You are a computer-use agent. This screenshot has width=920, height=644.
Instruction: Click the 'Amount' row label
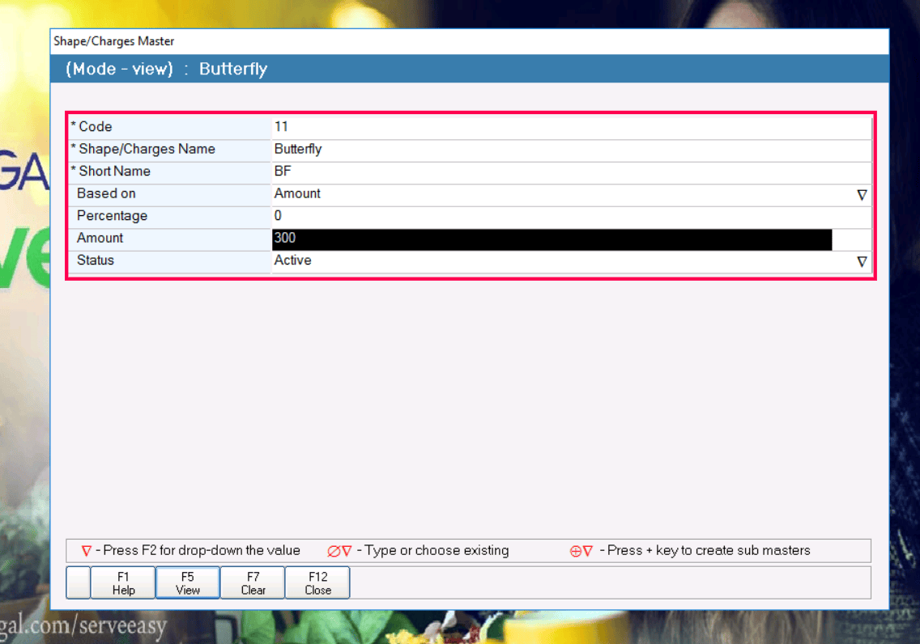click(100, 238)
